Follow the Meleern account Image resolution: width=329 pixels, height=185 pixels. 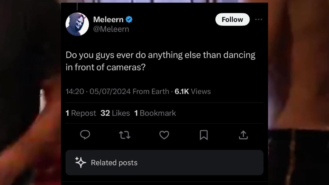coord(232,20)
